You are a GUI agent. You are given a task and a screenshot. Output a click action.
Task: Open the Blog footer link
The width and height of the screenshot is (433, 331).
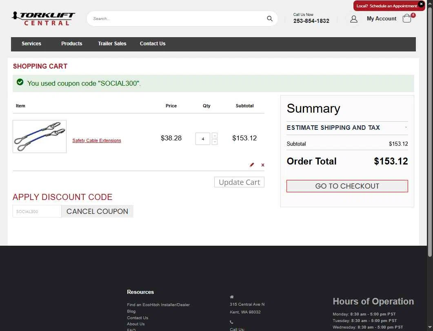131,311
